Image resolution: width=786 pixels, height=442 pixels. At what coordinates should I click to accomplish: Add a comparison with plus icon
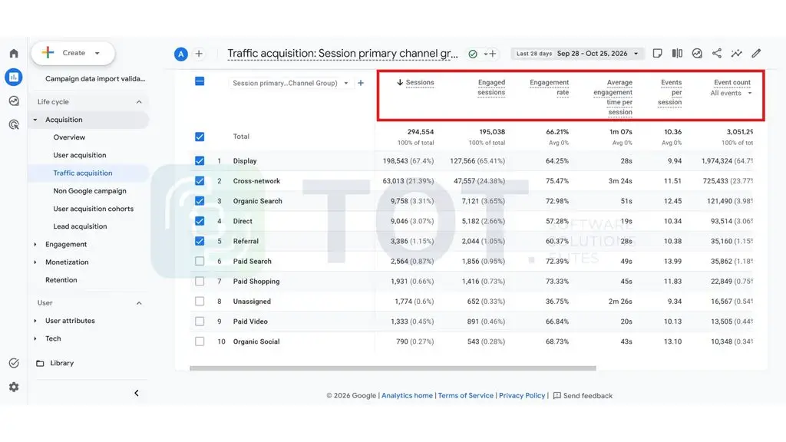(x=199, y=54)
